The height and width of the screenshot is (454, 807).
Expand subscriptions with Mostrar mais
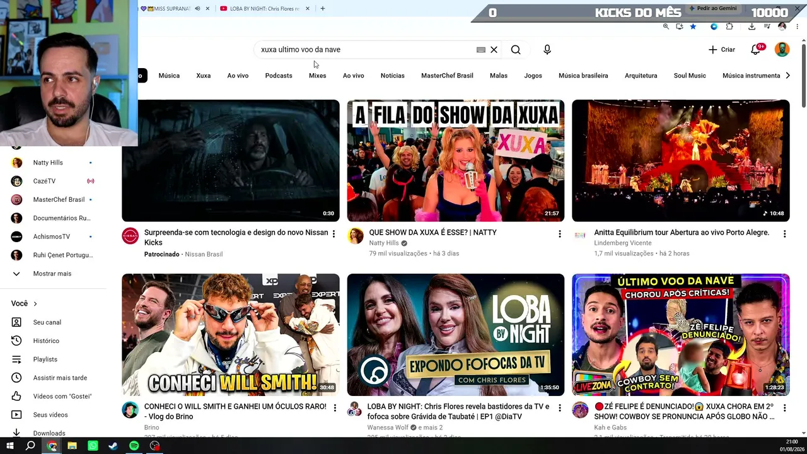(x=52, y=274)
